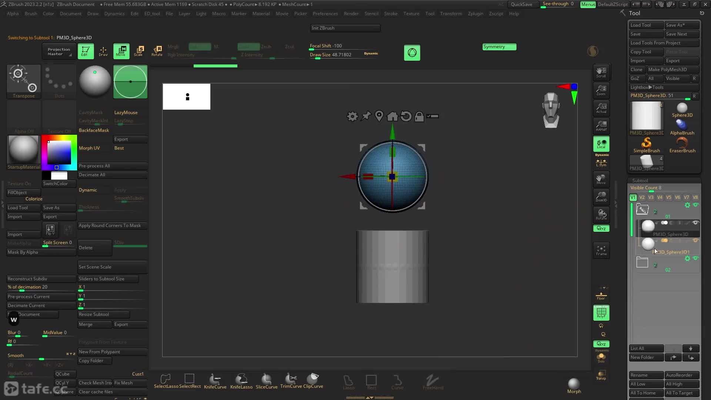711x400 pixels.
Task: Open the Menus dropdown in top right
Action: (x=588, y=4)
